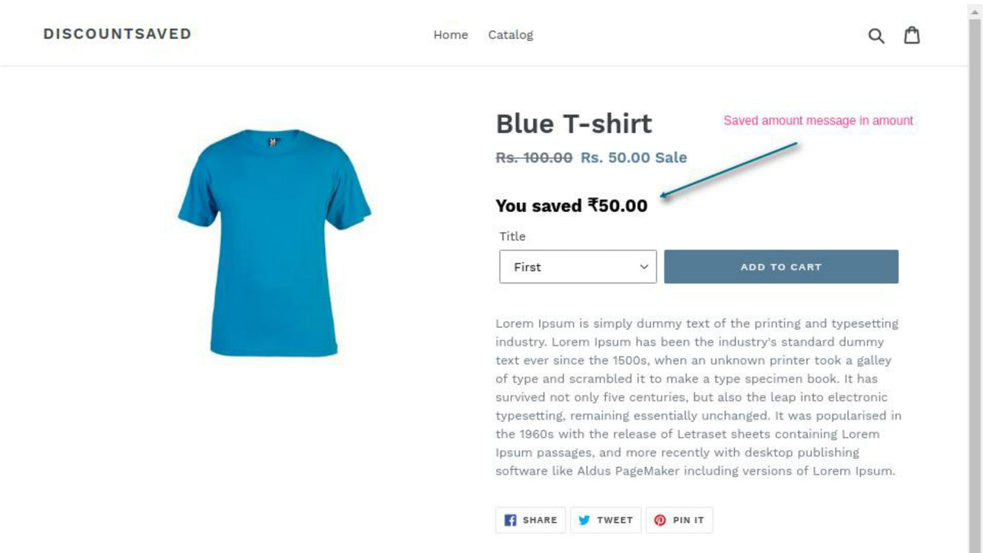Click the strikethrough price Rs. 100.00
Screen dimensions: 983x553
[x=533, y=157]
